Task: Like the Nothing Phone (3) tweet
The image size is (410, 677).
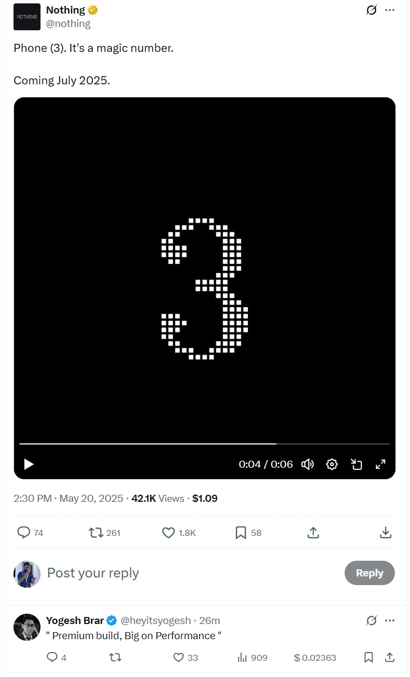Action: coord(169,533)
